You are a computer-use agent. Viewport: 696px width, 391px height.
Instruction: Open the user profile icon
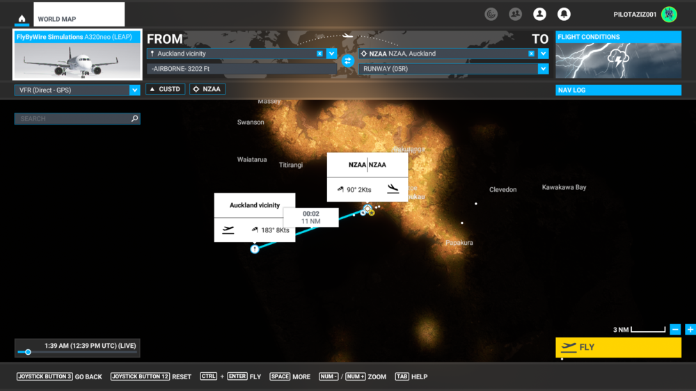point(540,14)
